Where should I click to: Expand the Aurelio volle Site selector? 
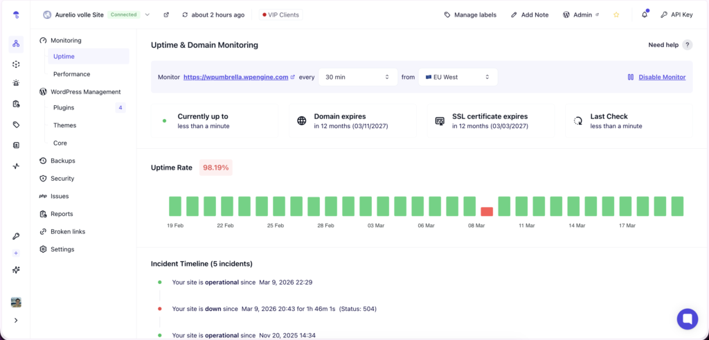[x=147, y=15]
